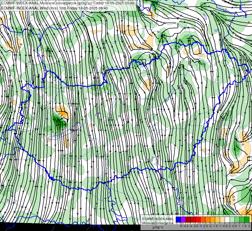This screenshot has height=231, width=252.
Task: Click the blue legend swatch below -5
Action: (178, 220)
